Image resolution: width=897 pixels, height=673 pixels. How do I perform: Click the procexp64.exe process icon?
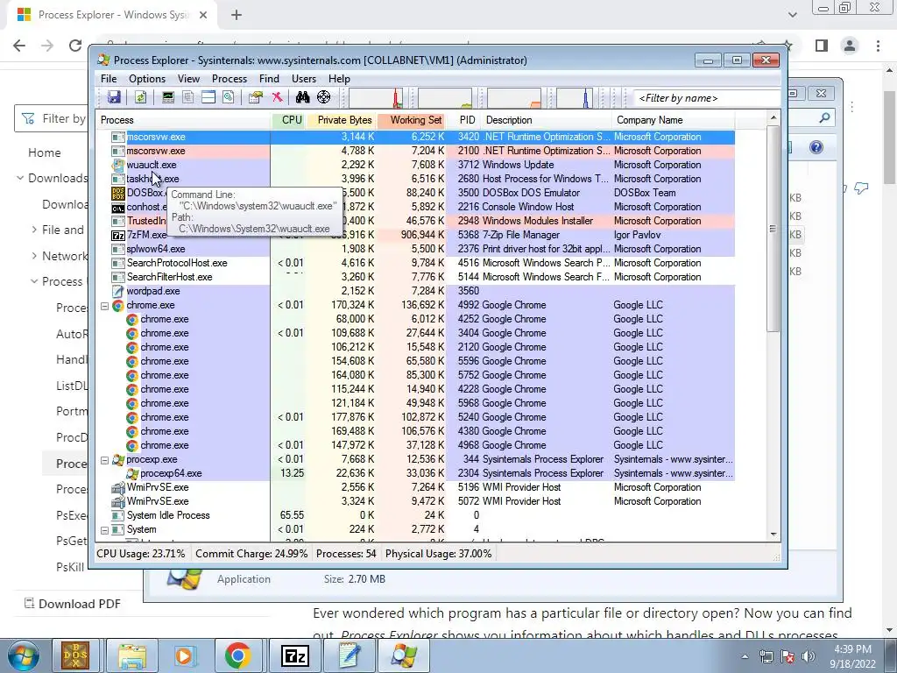coord(132,473)
